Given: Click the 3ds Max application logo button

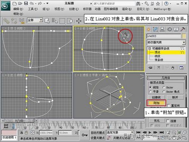Looking at the screenshot, I should pyautogui.click(x=6, y=6).
